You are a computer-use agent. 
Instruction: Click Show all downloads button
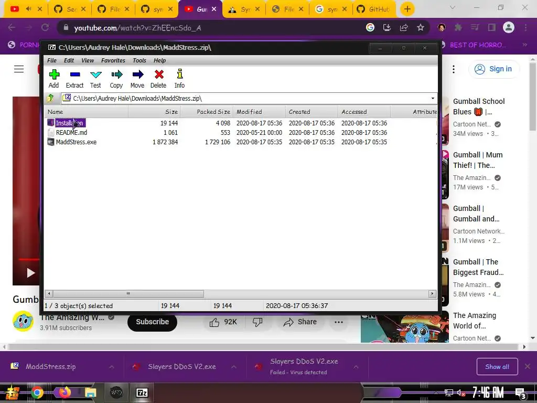497,367
